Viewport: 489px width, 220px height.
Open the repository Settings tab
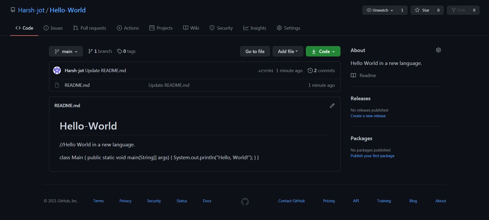(x=288, y=28)
